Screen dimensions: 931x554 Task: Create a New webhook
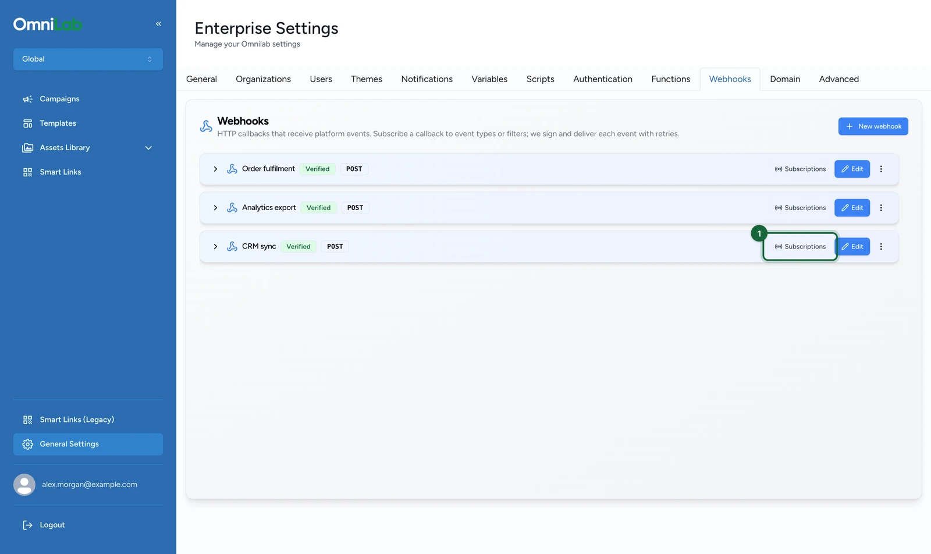coord(873,126)
